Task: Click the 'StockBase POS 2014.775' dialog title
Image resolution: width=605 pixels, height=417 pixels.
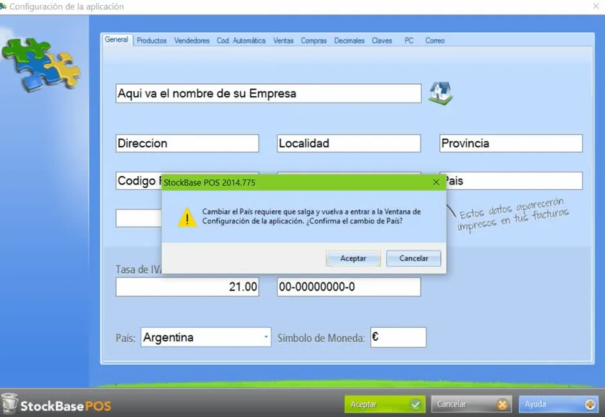Action: pos(210,183)
